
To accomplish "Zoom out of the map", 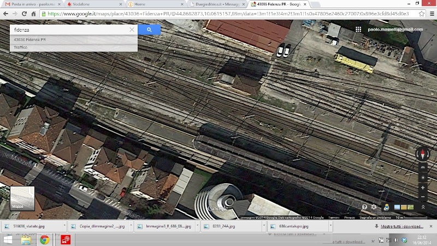I will click(423, 196).
